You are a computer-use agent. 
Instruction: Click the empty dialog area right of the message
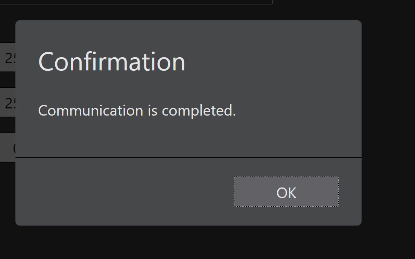[x=301, y=111]
